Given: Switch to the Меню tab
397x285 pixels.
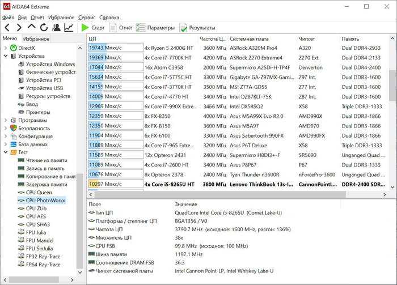Looking at the screenshot, I should [10, 39].
